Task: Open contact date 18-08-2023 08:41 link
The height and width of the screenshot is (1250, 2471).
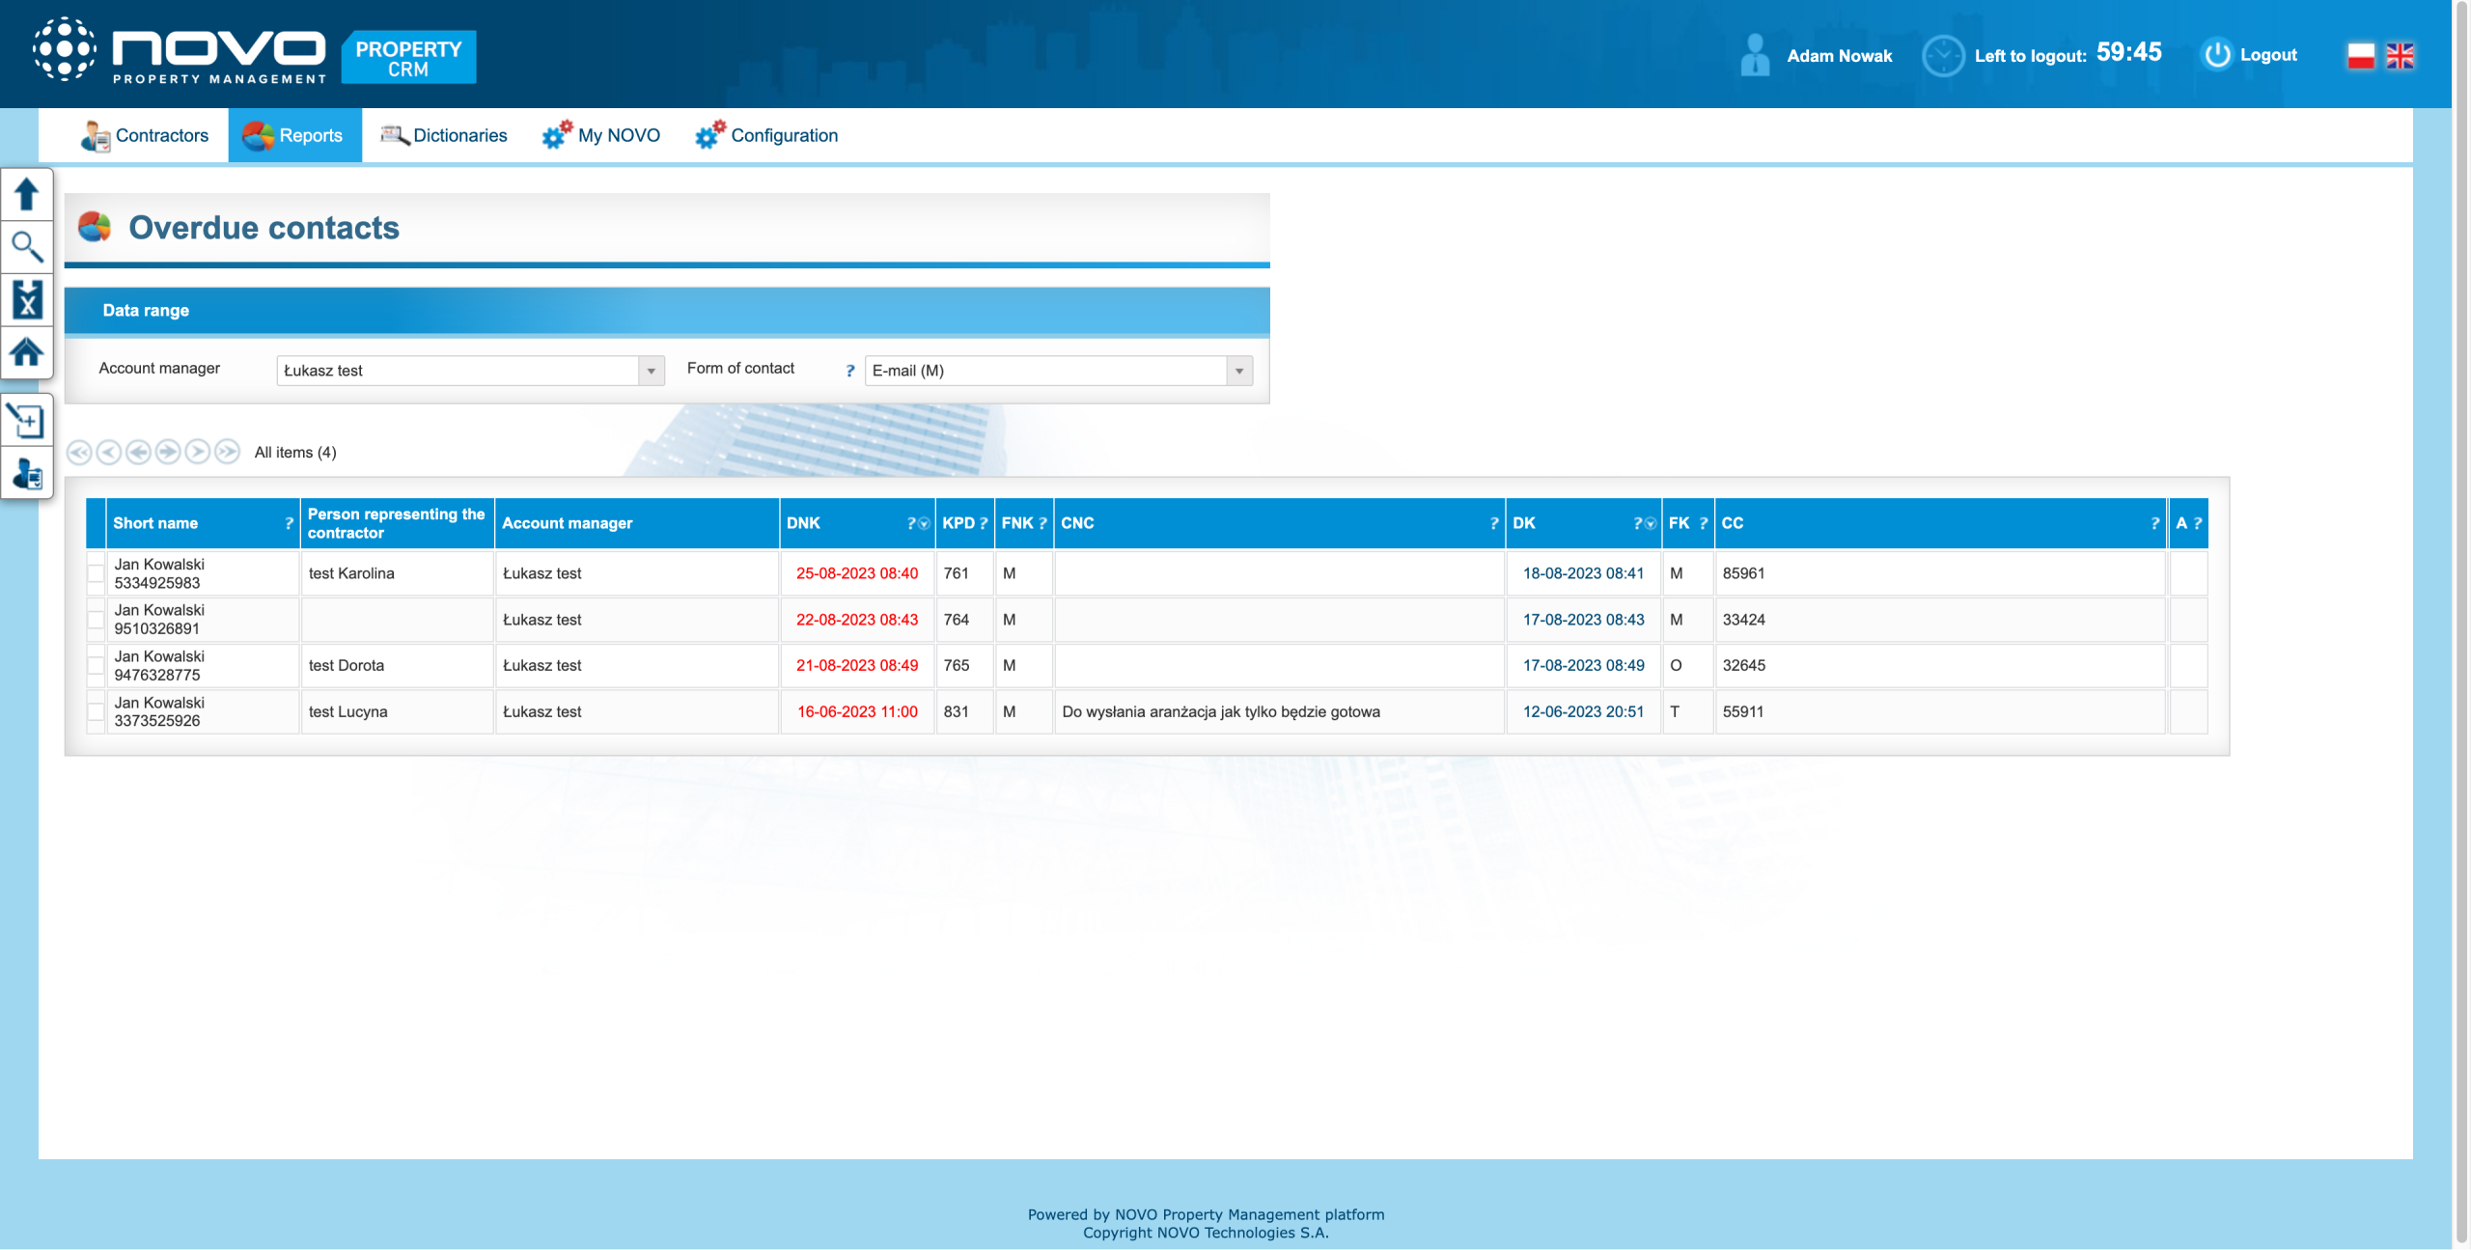Action: click(1583, 573)
